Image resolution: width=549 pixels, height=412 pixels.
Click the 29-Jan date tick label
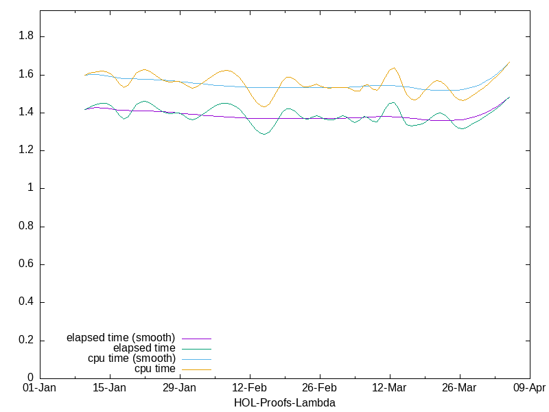[180, 388]
